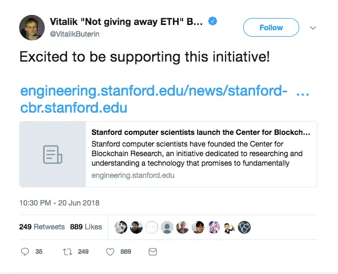Send tweet via envelope message icon
The width and height of the screenshot is (338, 274).
pyautogui.click(x=153, y=251)
